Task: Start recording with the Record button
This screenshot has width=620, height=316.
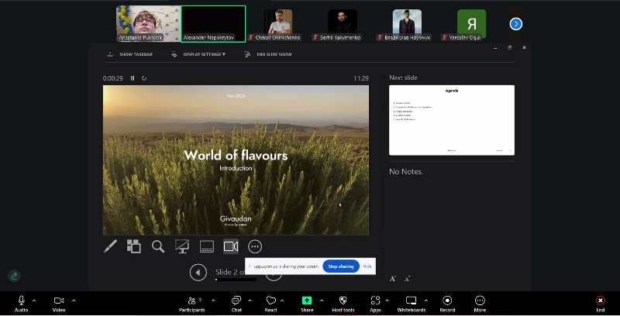Action: point(447,304)
